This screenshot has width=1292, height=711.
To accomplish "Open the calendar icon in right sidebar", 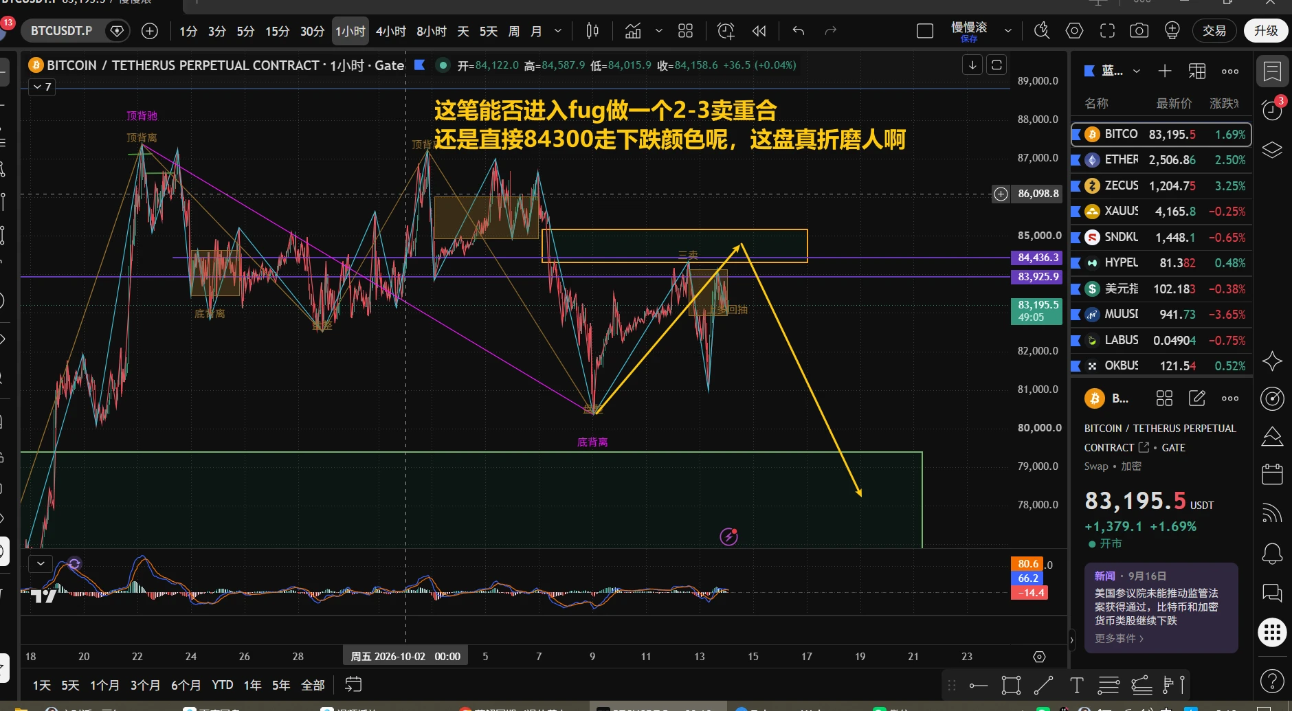I will pos(1272,475).
